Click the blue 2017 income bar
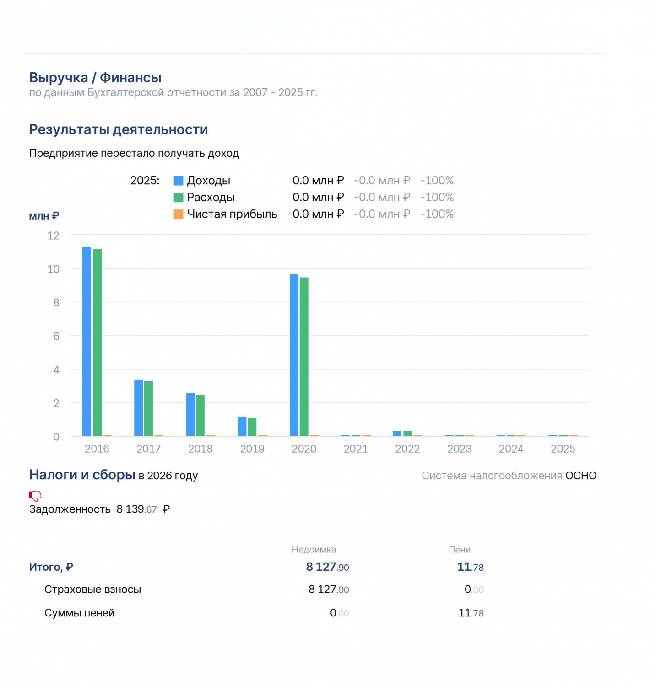The height and width of the screenshot is (686, 650). pos(139,407)
